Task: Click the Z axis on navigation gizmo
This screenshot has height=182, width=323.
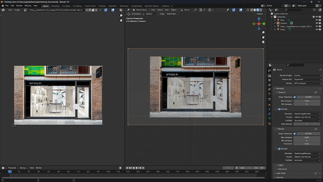Action: (x=259, y=19)
